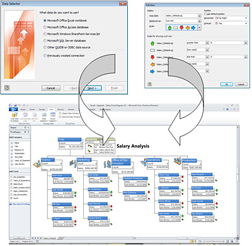Open the 'greater than' rule dropdown
This screenshot has width=252, height=246.
click(207, 43)
